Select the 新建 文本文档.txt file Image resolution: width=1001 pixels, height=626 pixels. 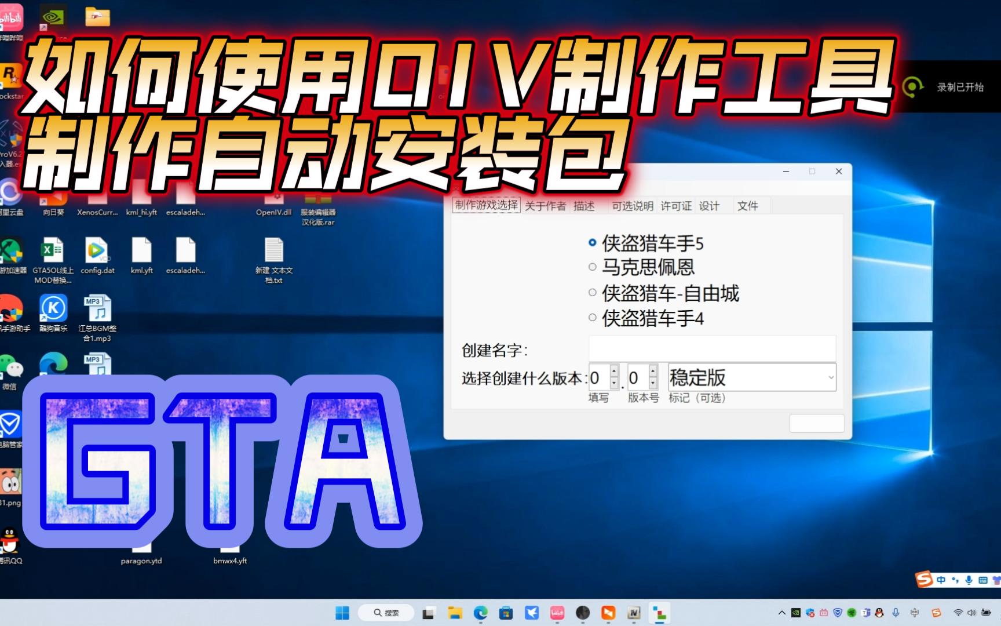(x=274, y=260)
